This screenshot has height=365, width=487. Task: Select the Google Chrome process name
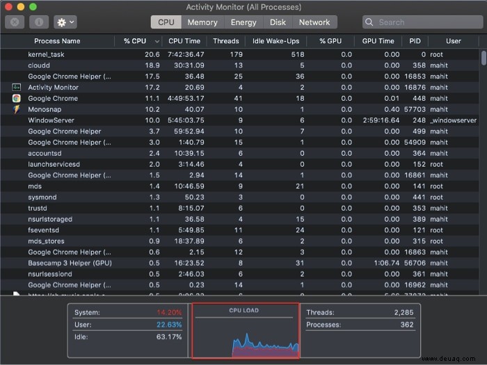pyautogui.click(x=53, y=99)
